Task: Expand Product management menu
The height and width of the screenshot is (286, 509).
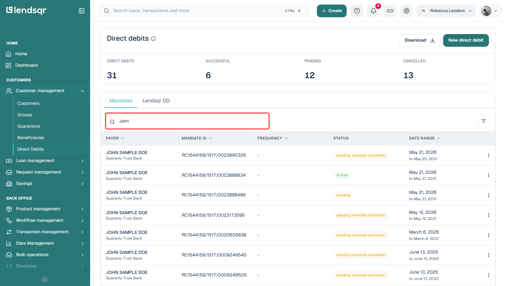Action: (x=45, y=209)
